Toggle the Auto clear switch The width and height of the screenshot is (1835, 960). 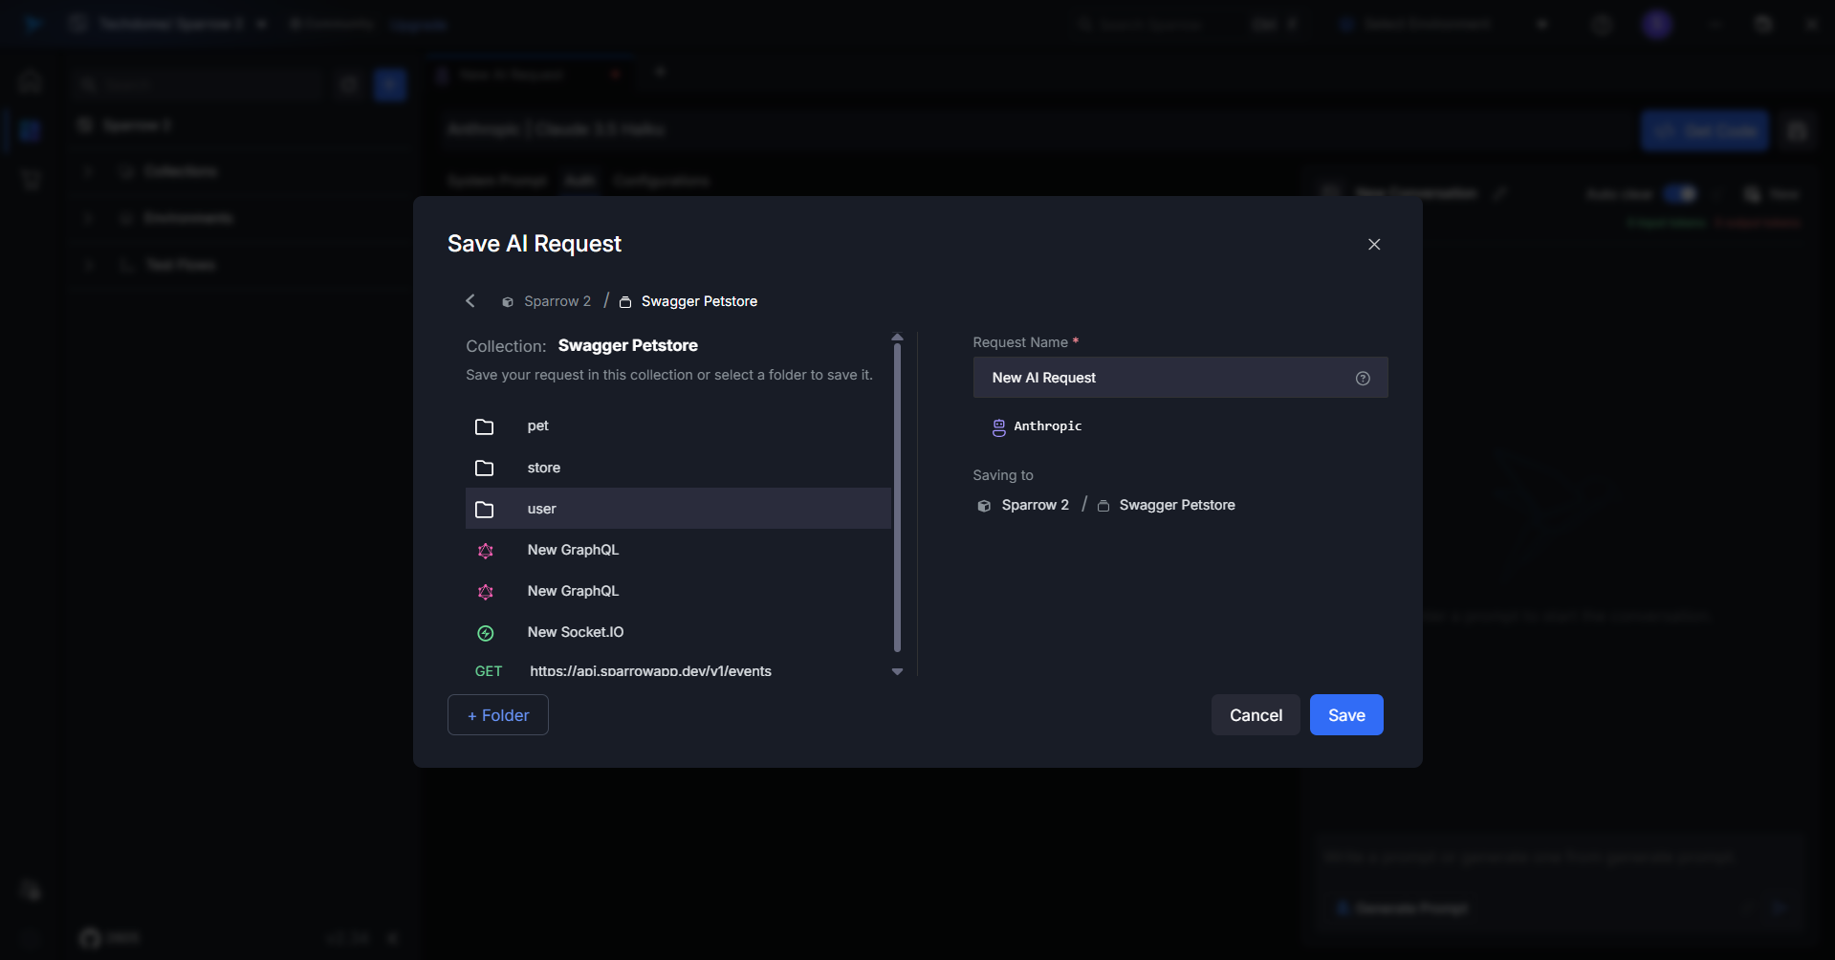tap(1679, 194)
